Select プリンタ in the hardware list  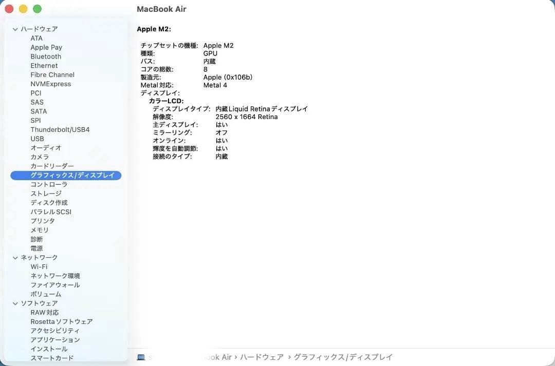click(x=42, y=221)
